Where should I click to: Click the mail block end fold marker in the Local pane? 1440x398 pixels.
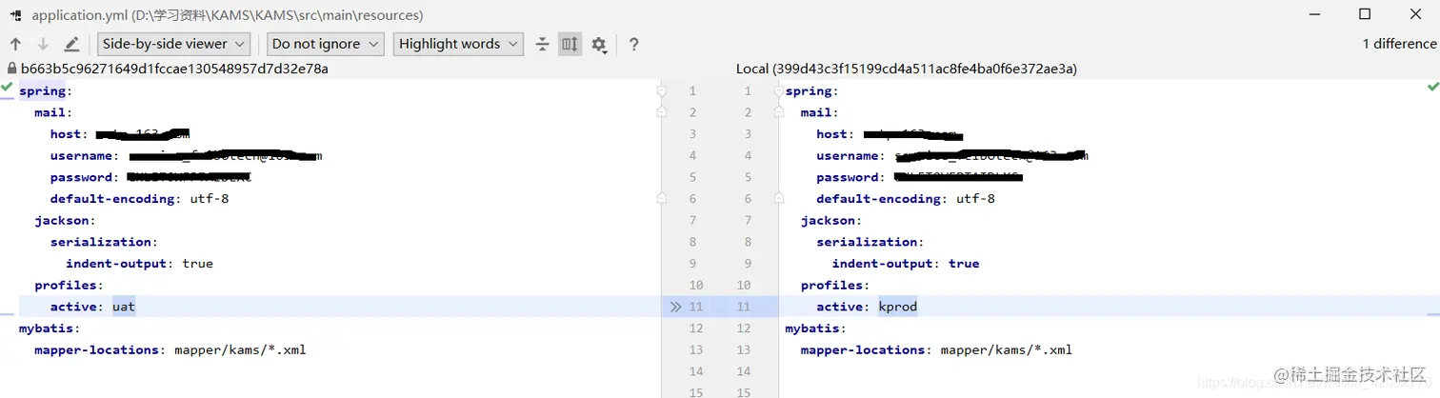779,199
